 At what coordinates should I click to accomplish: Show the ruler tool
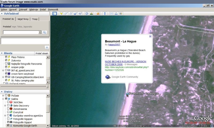pos(105,13)
